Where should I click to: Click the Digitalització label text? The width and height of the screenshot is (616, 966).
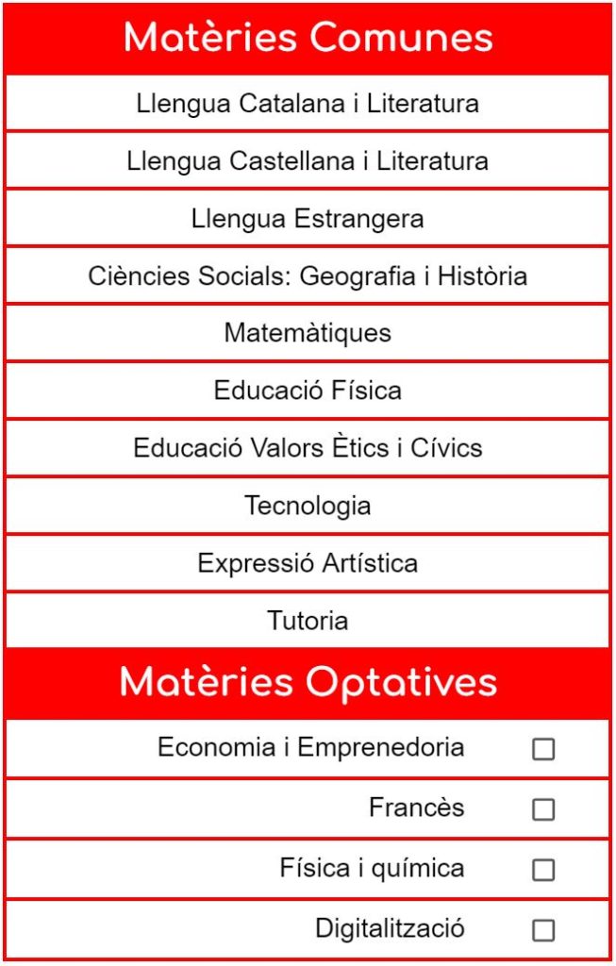tap(390, 928)
